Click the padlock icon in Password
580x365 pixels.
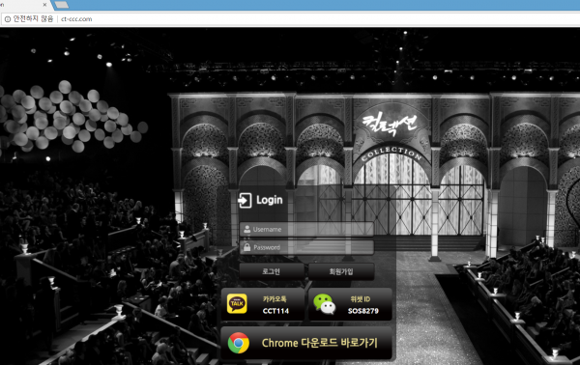[x=246, y=247]
